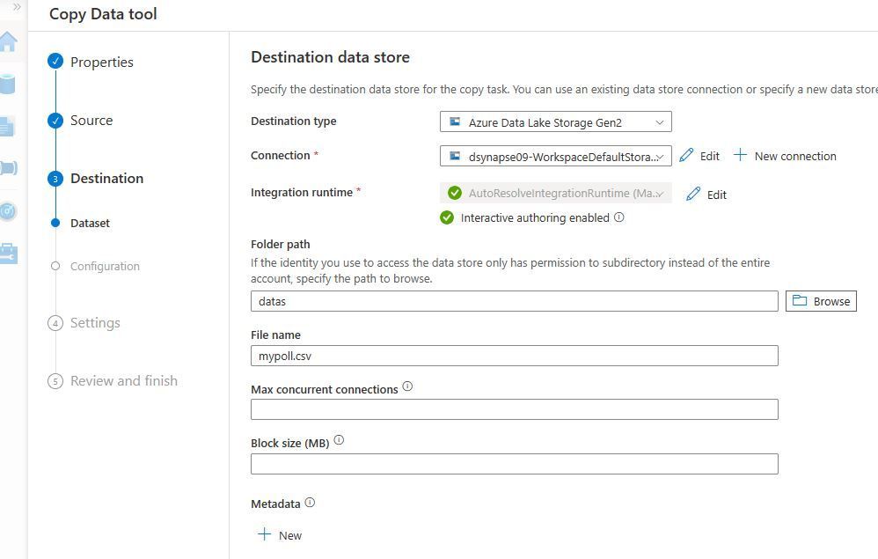Image resolution: width=878 pixels, height=559 pixels.
Task: Create a New connection
Action: point(785,156)
